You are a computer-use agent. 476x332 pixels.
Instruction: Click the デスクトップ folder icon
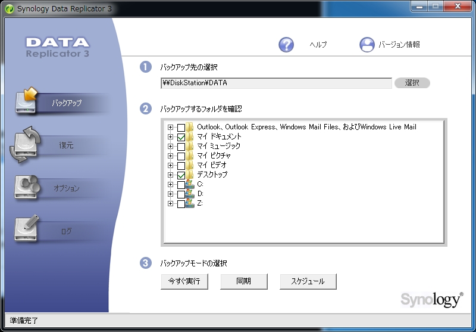point(190,175)
